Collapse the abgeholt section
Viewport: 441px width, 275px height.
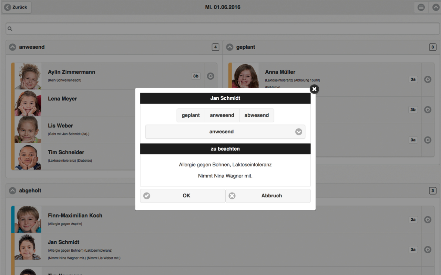12,190
